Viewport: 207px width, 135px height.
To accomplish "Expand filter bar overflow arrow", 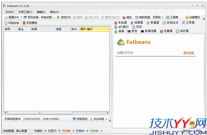I will (110, 120).
